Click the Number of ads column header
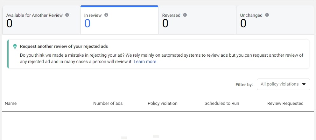 pyautogui.click(x=108, y=103)
